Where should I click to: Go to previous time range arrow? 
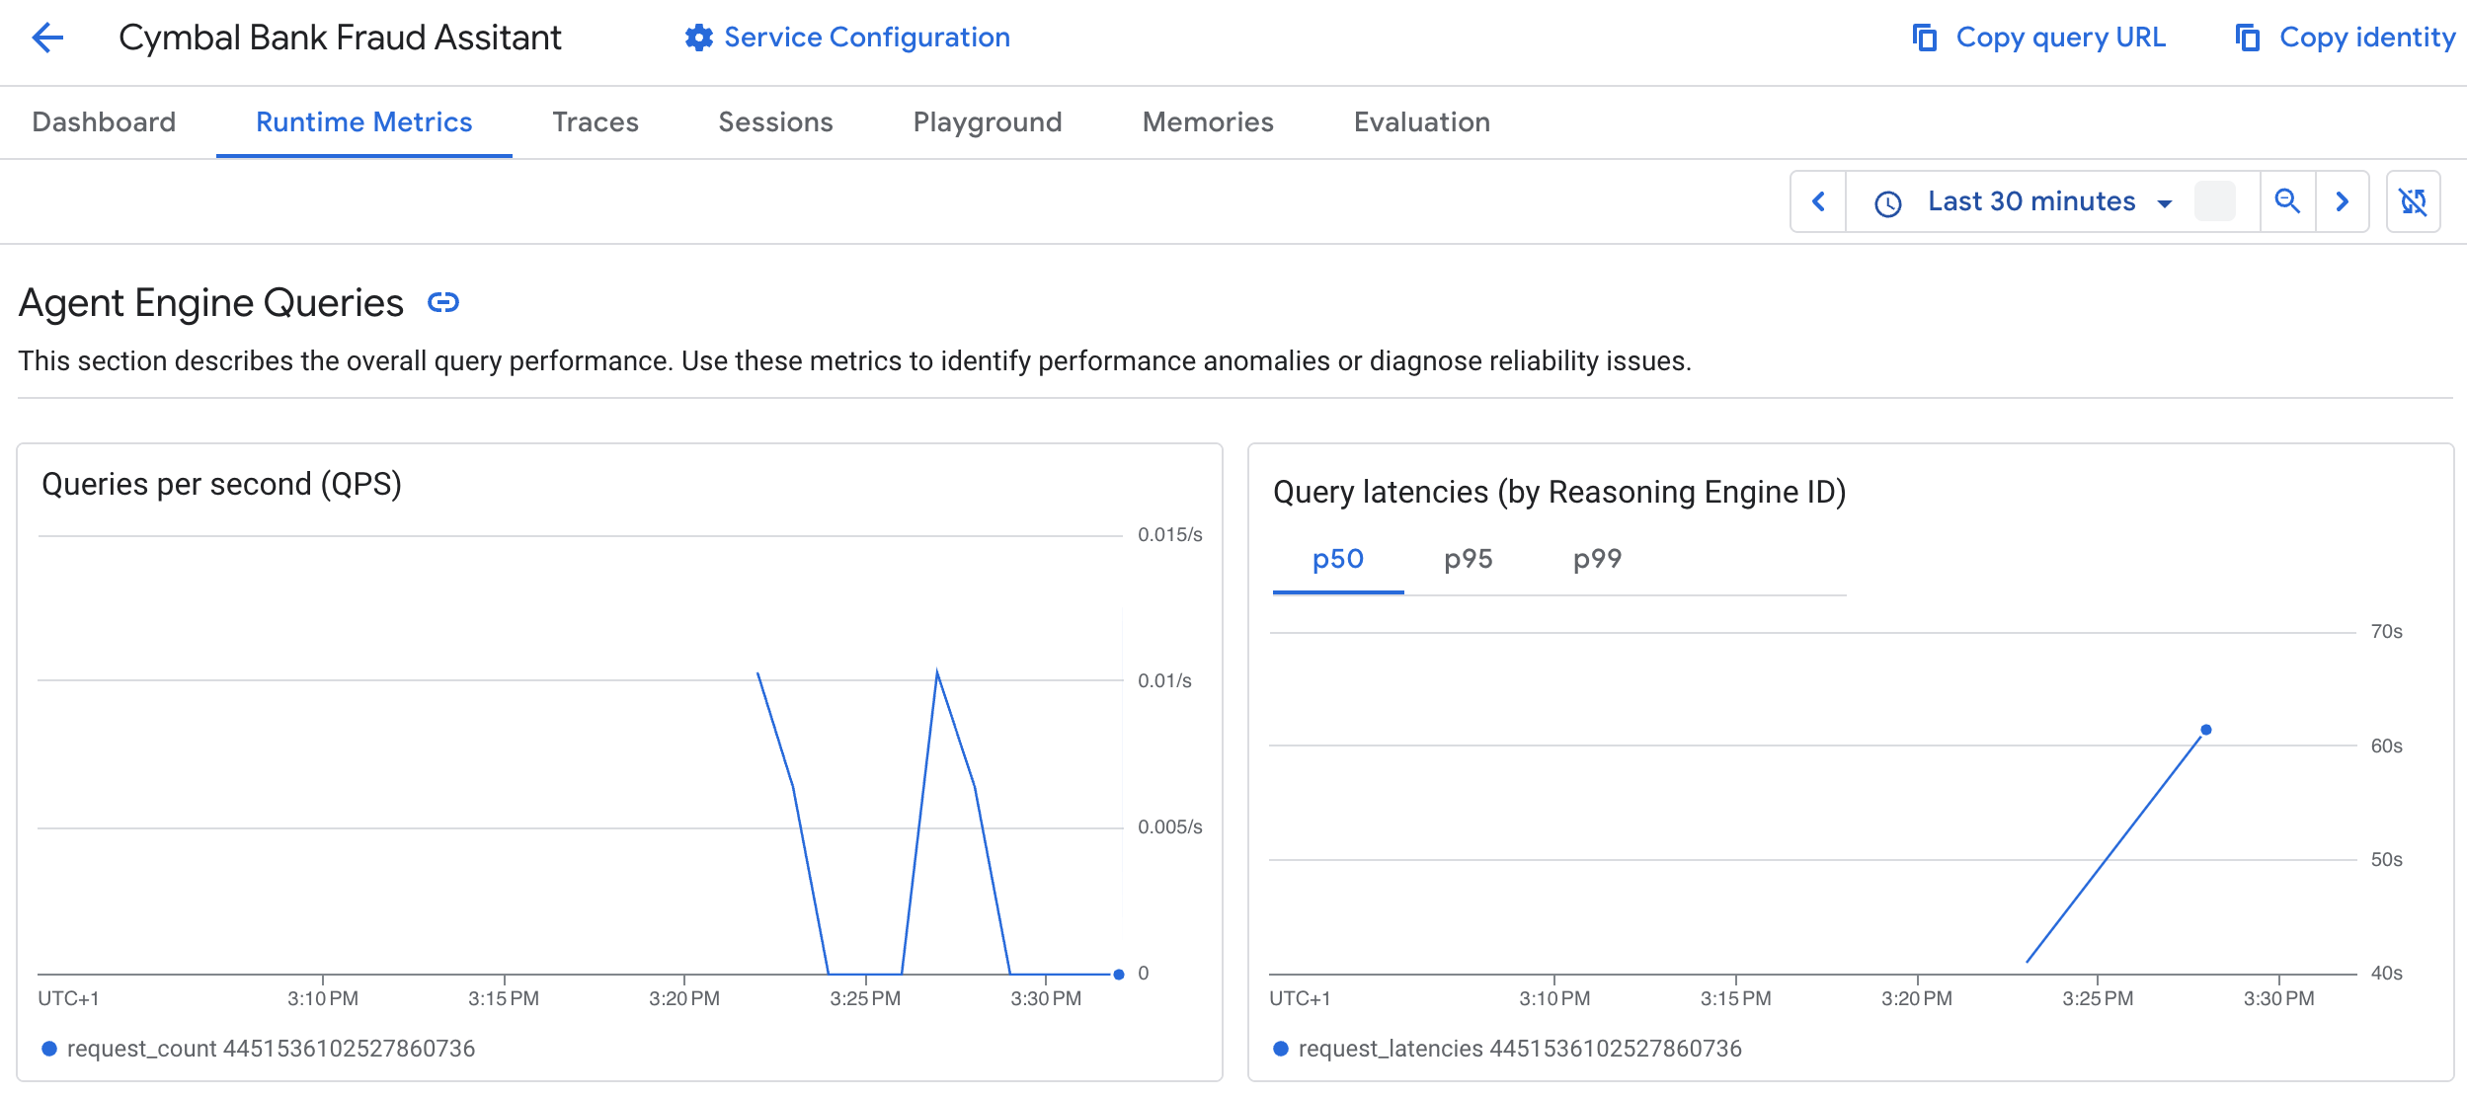point(1818,201)
